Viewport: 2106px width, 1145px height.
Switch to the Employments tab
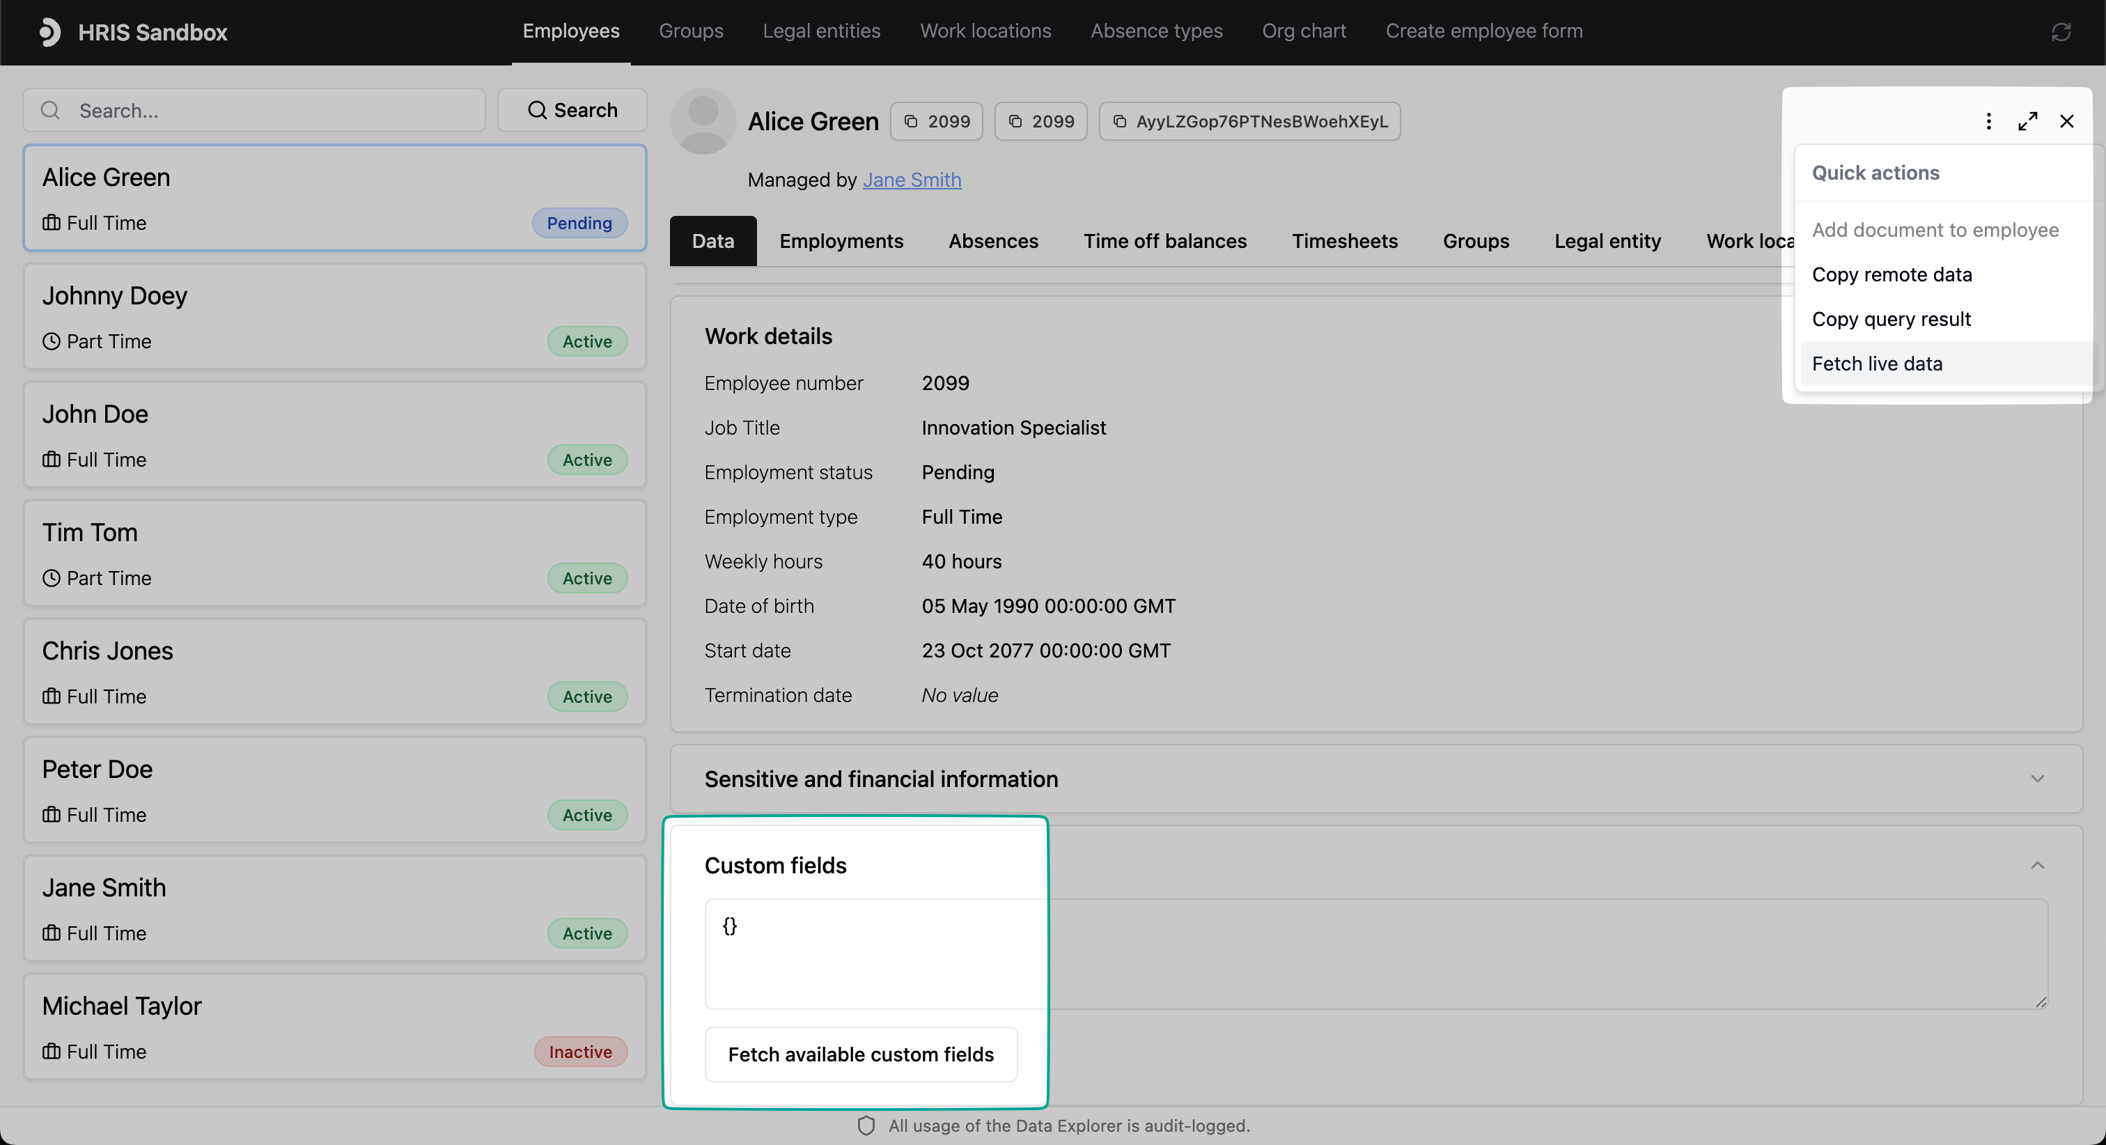(x=841, y=241)
